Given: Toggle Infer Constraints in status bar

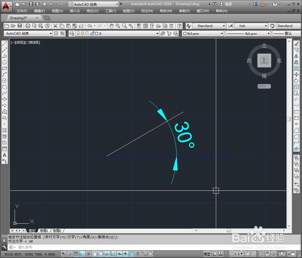Looking at the screenshot, I should [x=63, y=254].
